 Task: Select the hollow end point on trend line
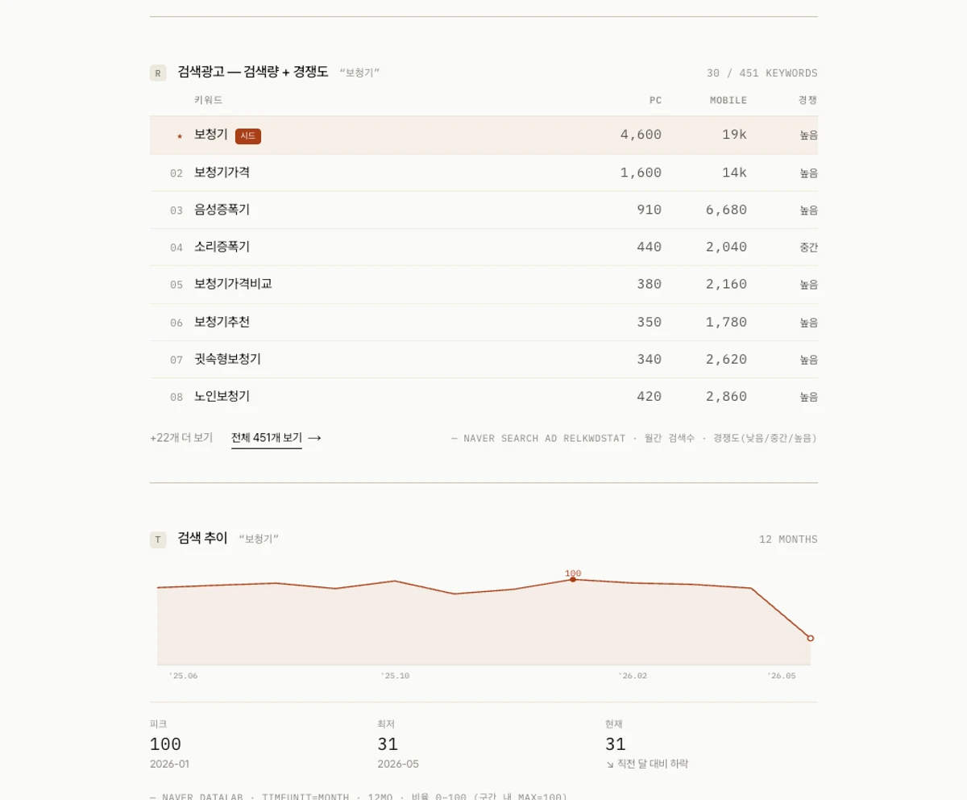pos(811,638)
